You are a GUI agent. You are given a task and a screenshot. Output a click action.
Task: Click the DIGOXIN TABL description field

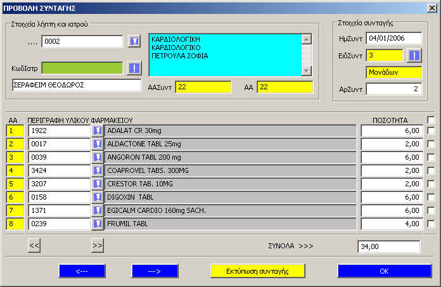click(x=231, y=197)
